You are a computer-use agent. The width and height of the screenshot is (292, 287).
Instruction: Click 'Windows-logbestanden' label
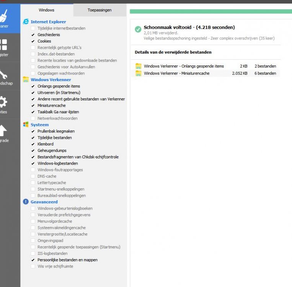pyautogui.click(x=58, y=163)
